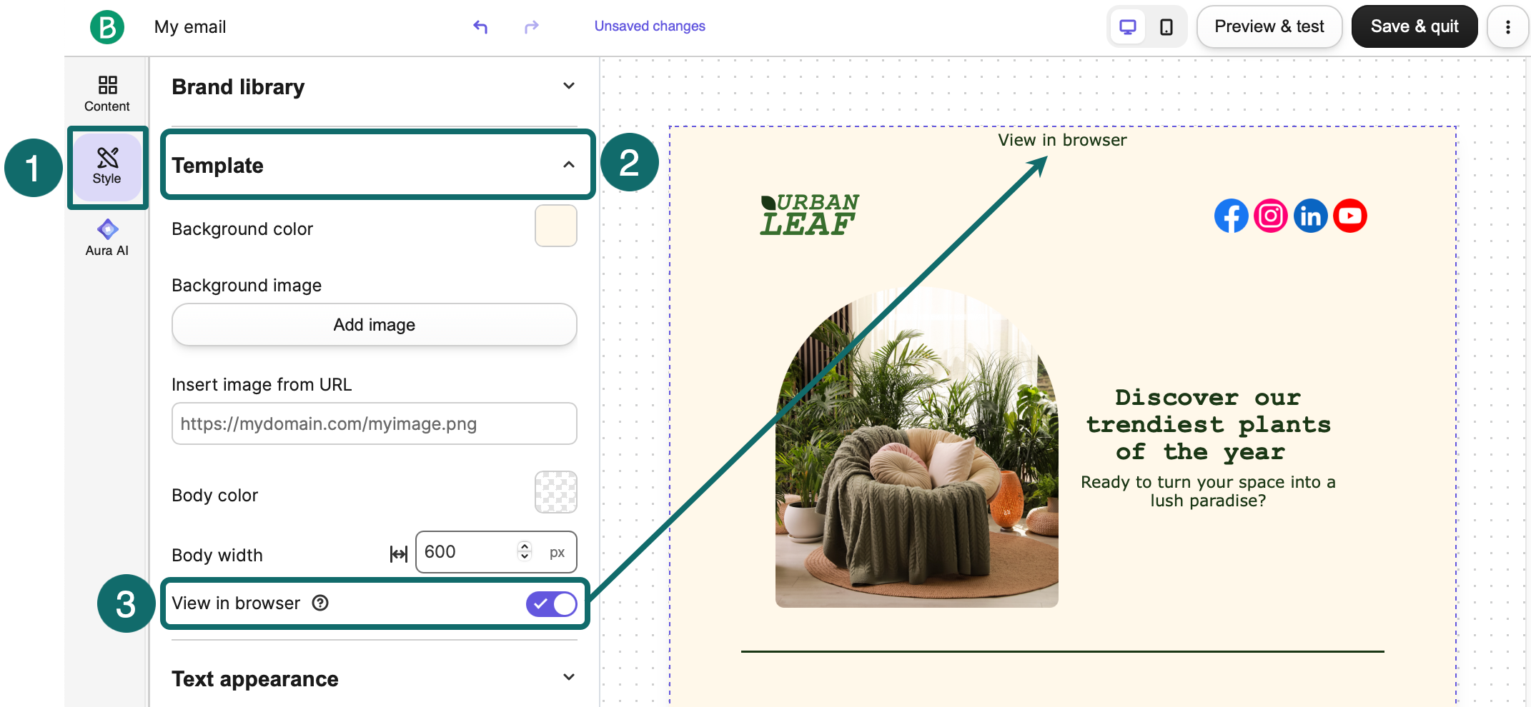The height and width of the screenshot is (707, 1531).
Task: Switch to the Content panel
Action: click(107, 93)
